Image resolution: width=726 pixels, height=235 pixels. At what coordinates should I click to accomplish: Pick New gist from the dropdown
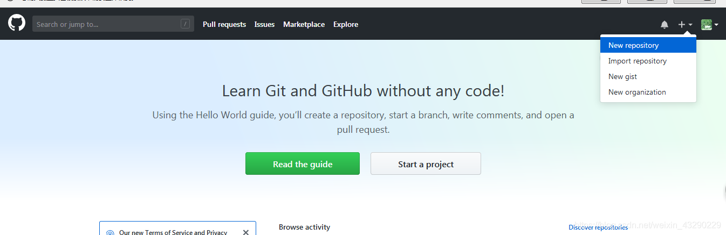648,76
